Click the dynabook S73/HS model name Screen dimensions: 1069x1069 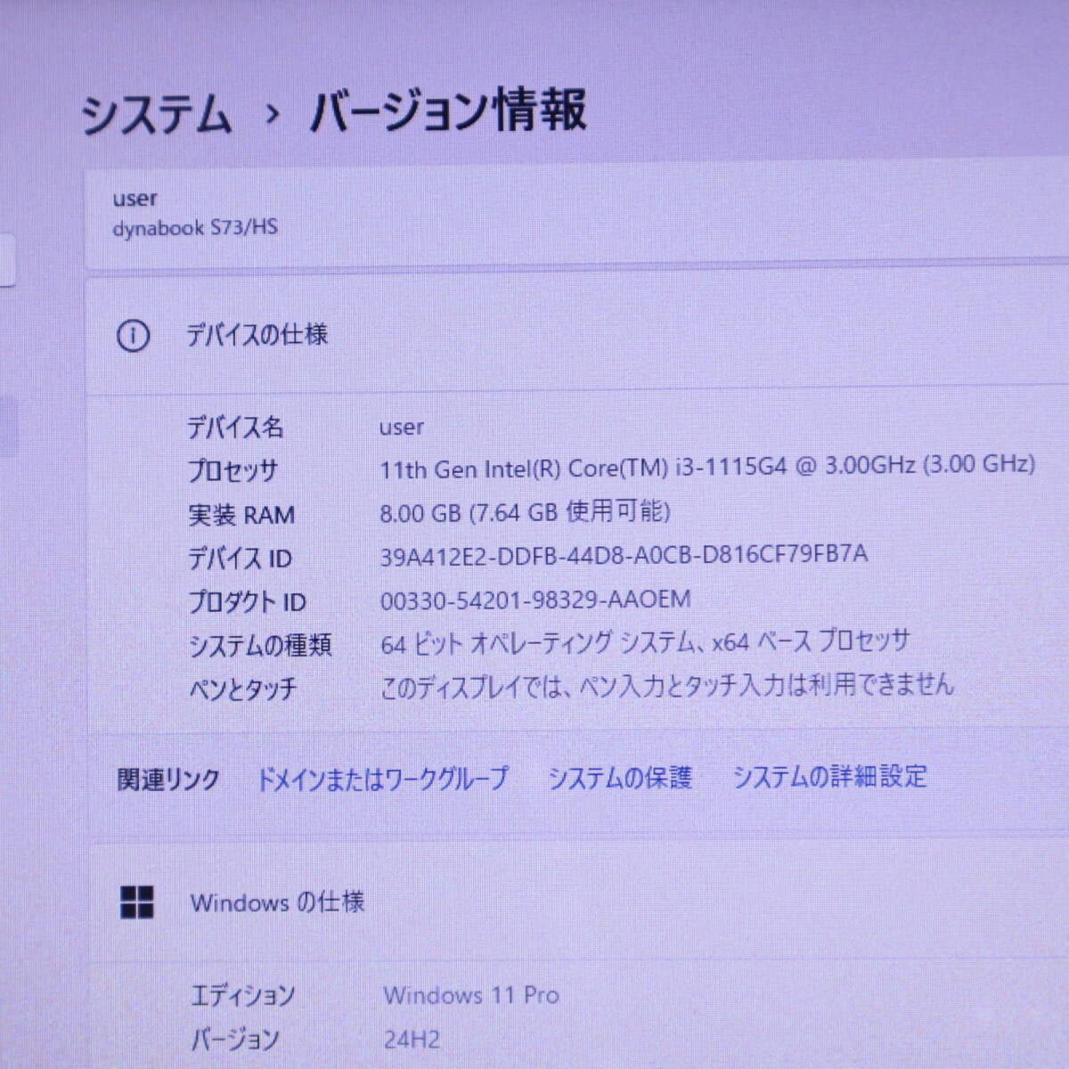tap(195, 228)
